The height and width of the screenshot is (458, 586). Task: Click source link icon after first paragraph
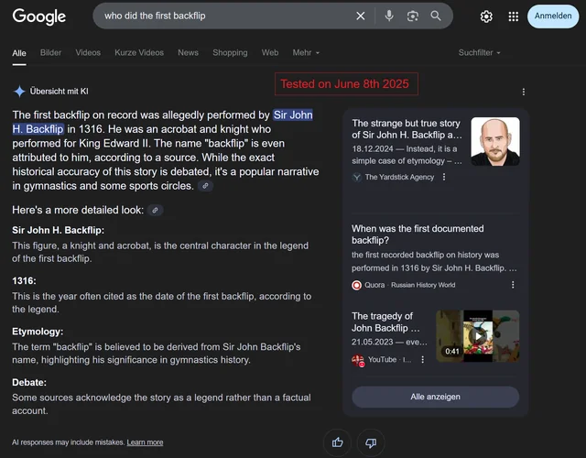(x=206, y=186)
